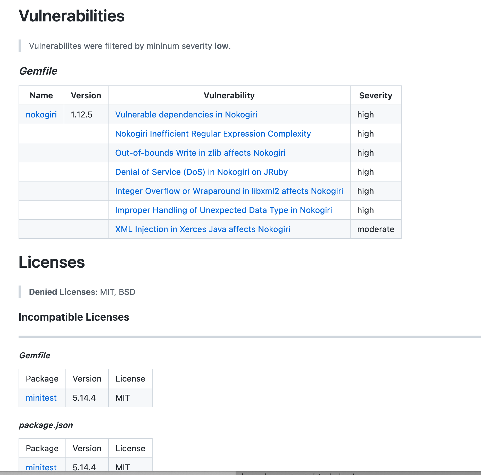Click the Gemfile heading under Vulnerabilities
Screen dimensions: 481x475
click(x=38, y=71)
